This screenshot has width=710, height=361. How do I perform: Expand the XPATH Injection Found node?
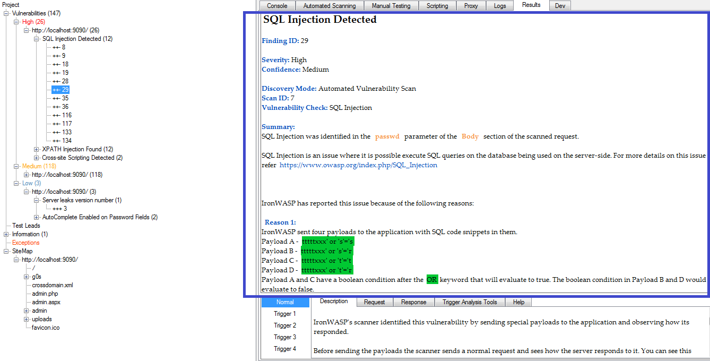point(37,149)
